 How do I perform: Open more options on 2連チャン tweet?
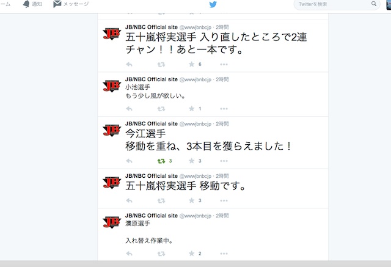coord(224,65)
